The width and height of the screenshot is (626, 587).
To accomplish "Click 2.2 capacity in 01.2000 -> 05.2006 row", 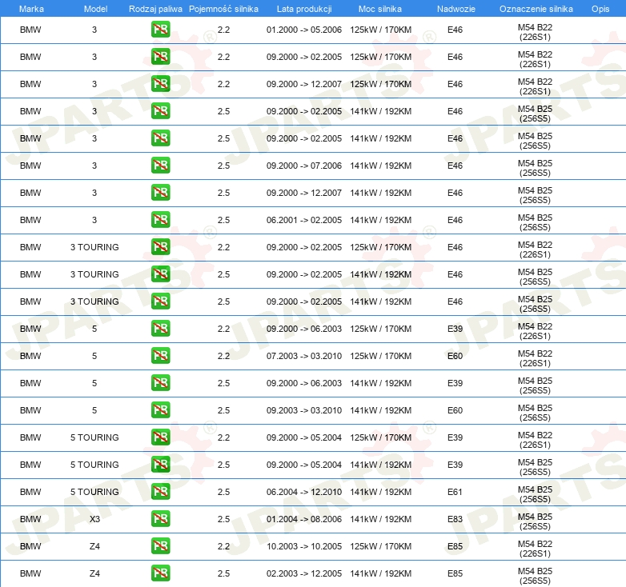I will 223,30.
